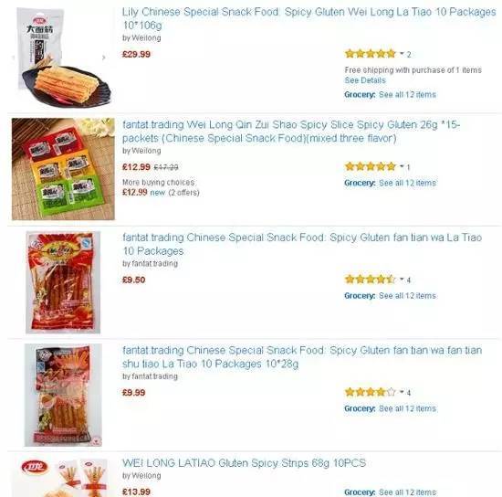Expand rating dropdown arrow beside 1 review
This screenshot has height=497, width=502.
(x=402, y=166)
